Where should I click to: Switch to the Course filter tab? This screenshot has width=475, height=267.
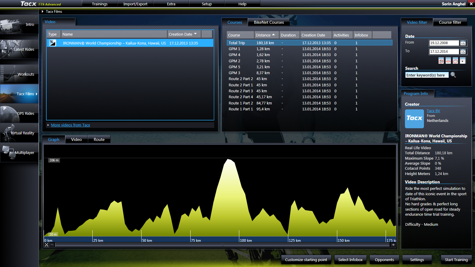450,22
